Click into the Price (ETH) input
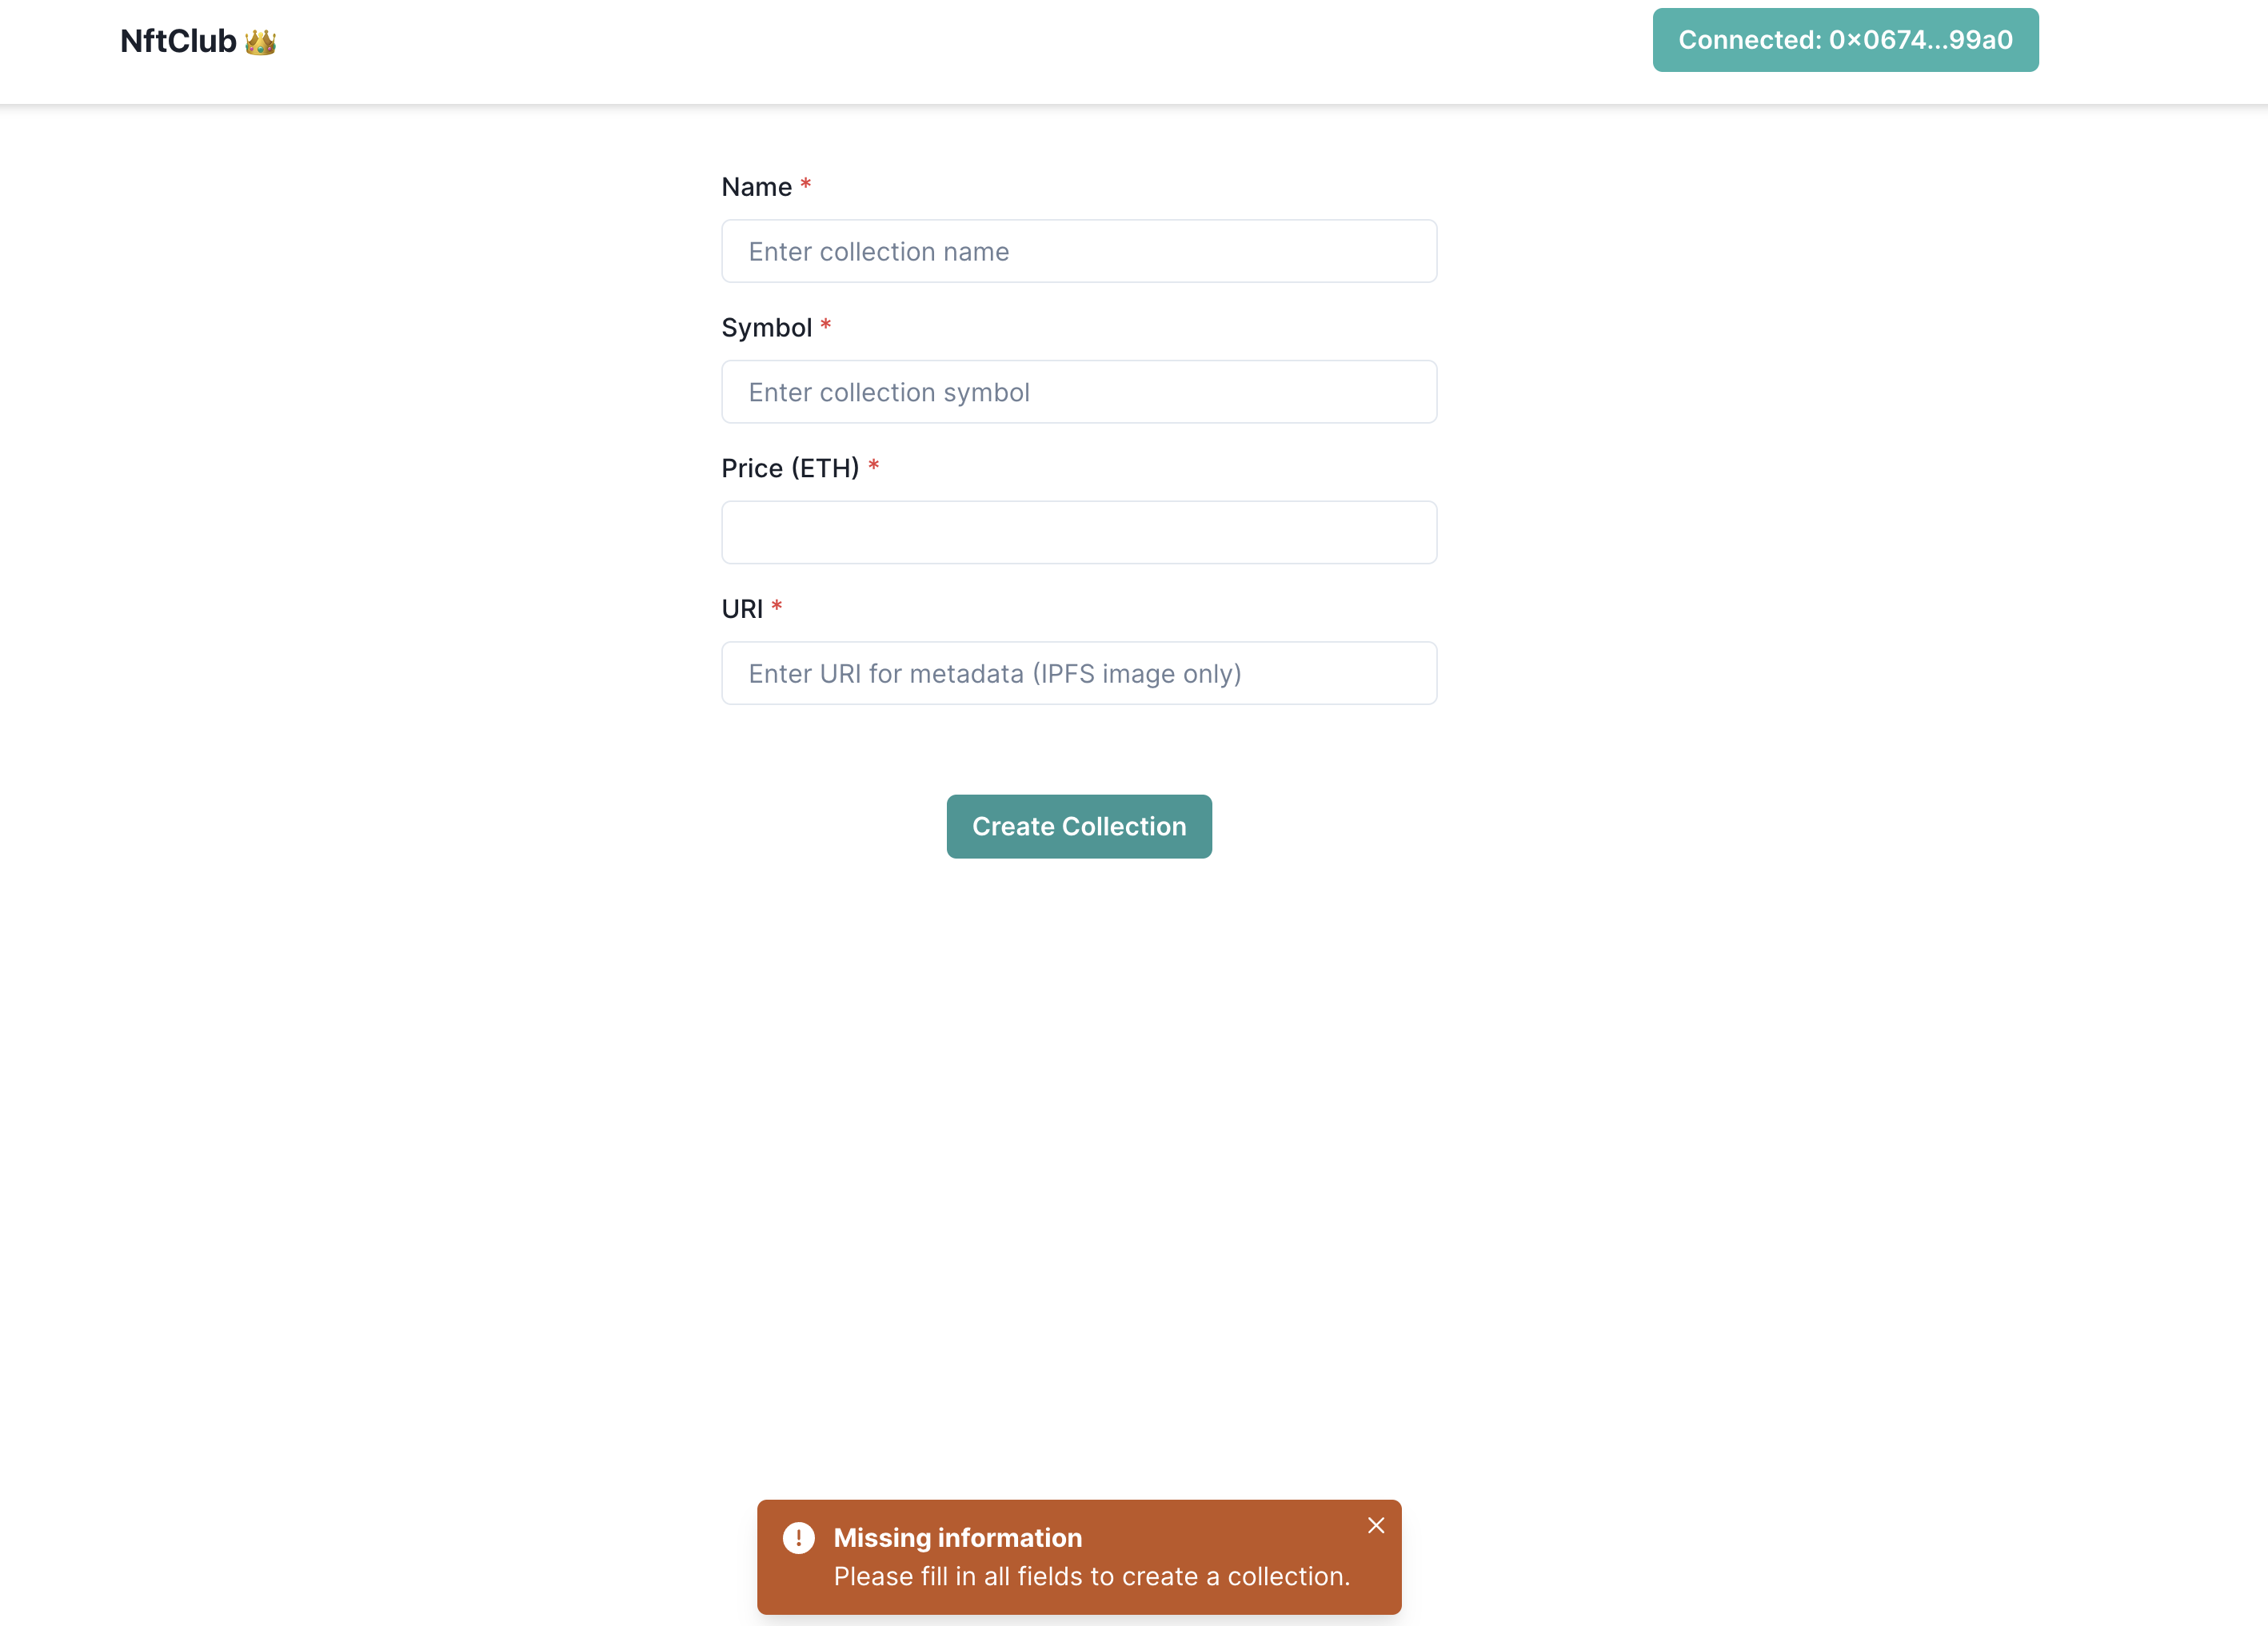This screenshot has height=1626, width=2268. 1079,532
